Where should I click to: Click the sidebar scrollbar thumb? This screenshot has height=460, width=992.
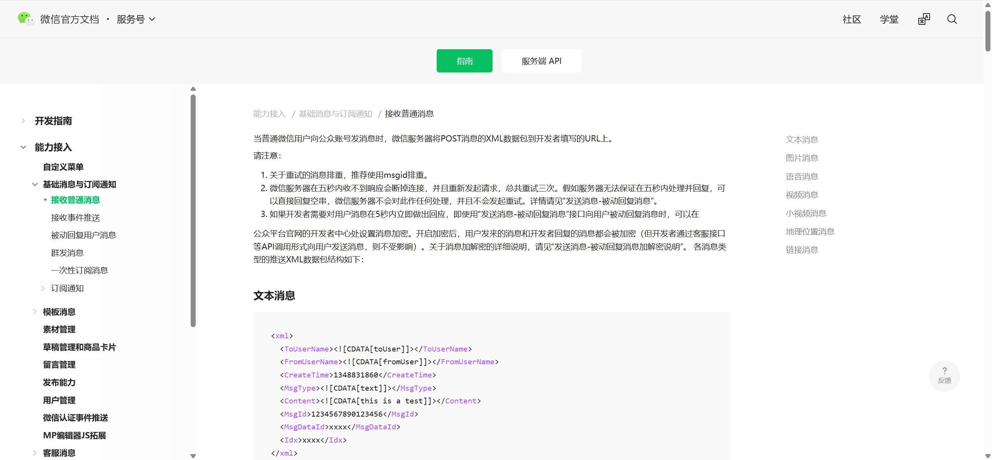[193, 211]
